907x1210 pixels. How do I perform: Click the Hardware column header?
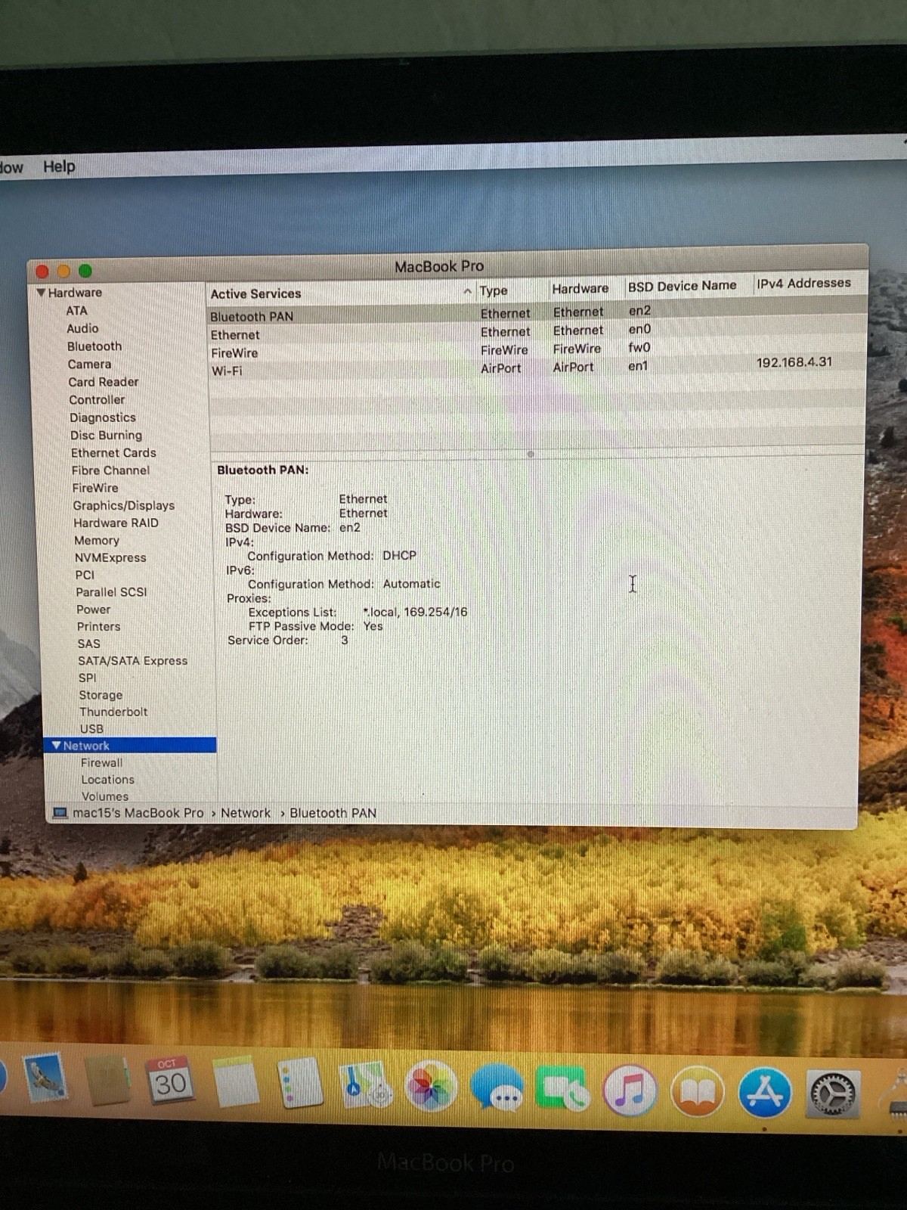580,288
